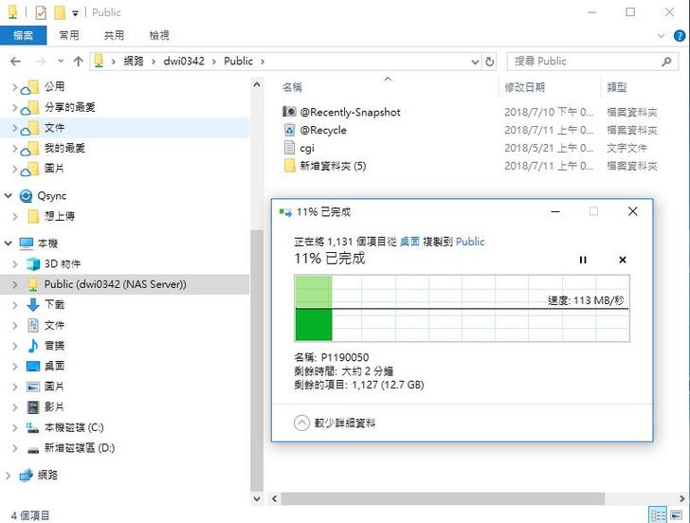Click the dwi0342 breadcrumb in address bar
This screenshot has height=523, width=690.
[x=184, y=61]
